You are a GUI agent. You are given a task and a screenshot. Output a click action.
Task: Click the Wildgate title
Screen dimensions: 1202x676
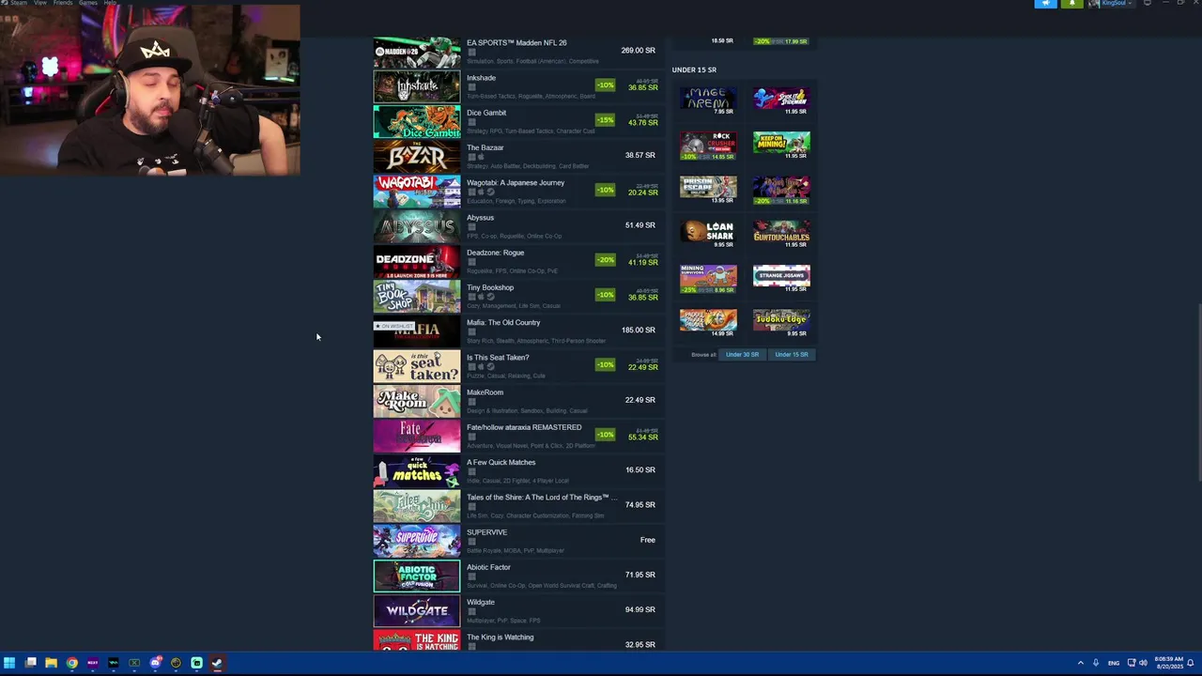click(x=481, y=602)
